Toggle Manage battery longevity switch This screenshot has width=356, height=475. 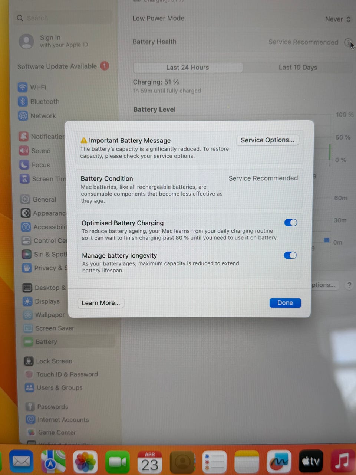[x=290, y=255]
